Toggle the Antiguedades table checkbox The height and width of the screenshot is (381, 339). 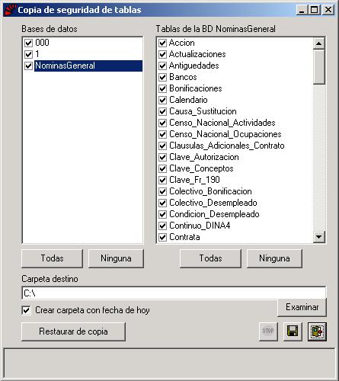click(162, 66)
